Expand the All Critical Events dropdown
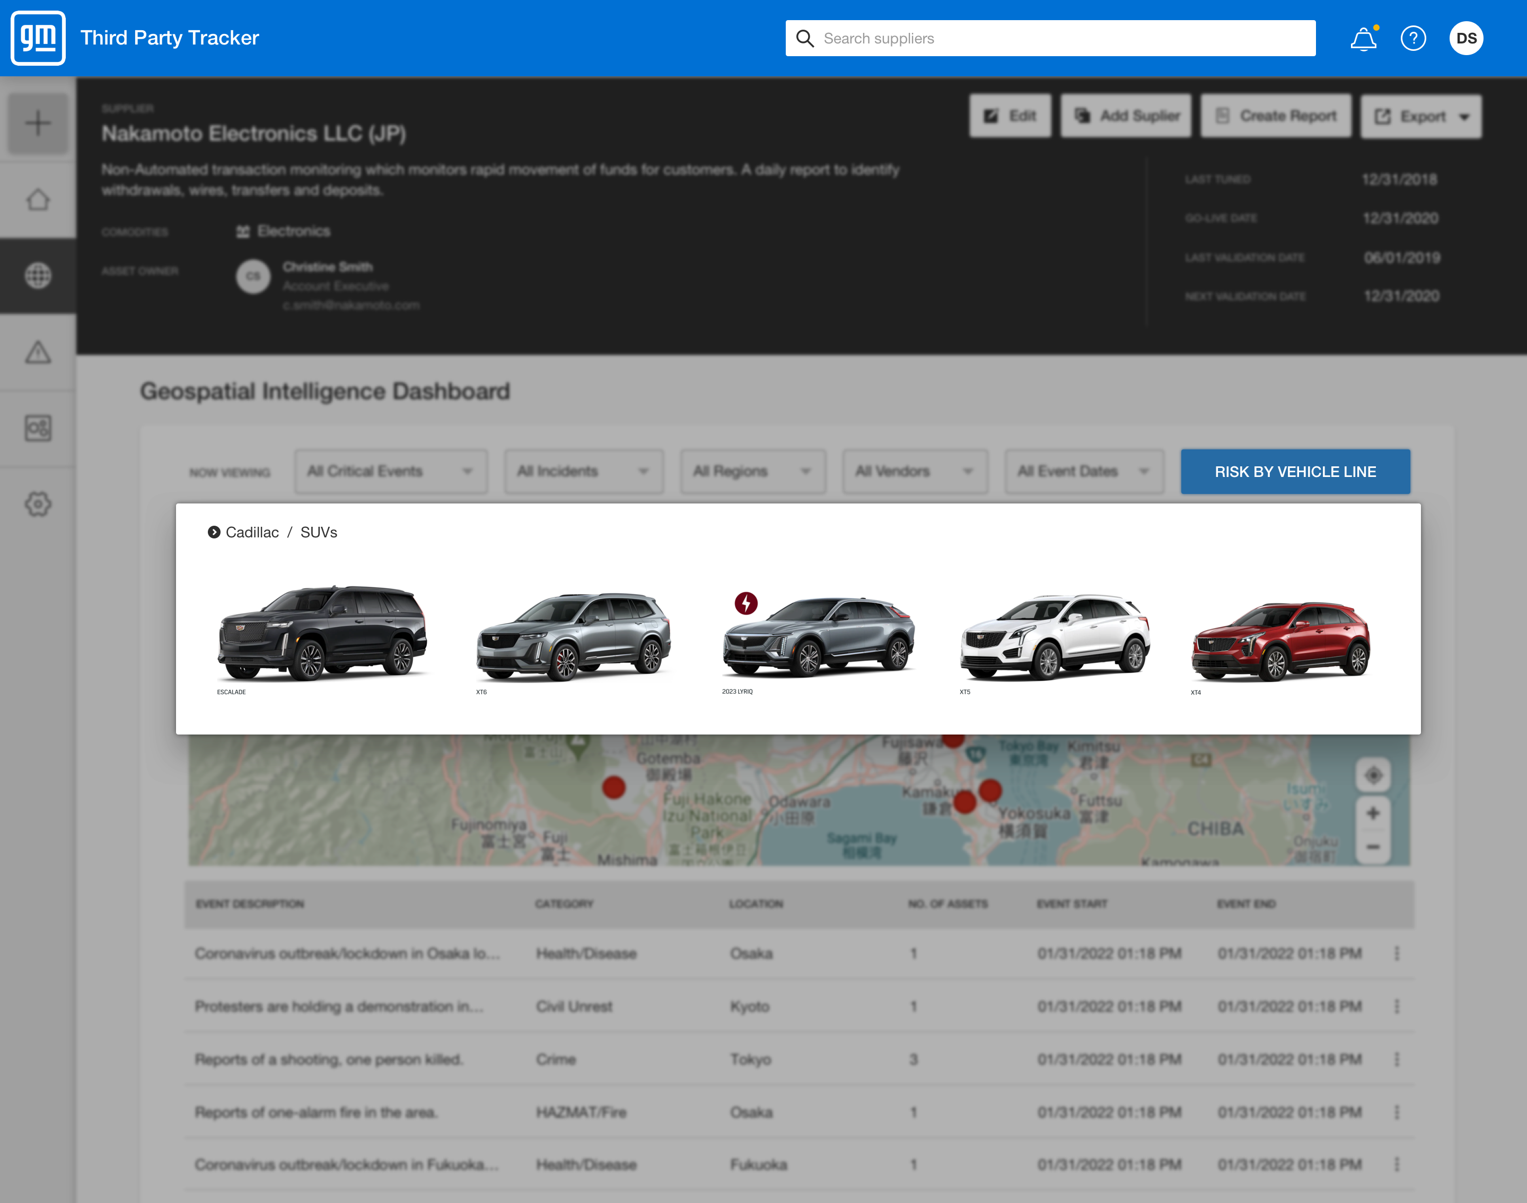This screenshot has height=1203, width=1527. tap(391, 471)
